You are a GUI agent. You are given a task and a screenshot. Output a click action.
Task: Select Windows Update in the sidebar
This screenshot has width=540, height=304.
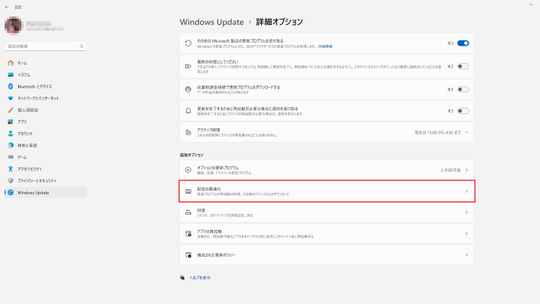click(46, 193)
